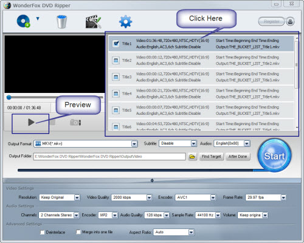This screenshot has height=243, width=304.
Task: Select the Title2 video info row text
Action: (173, 57)
